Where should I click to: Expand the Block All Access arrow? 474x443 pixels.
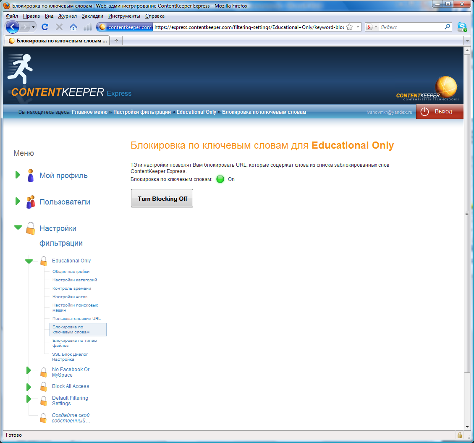[29, 387]
